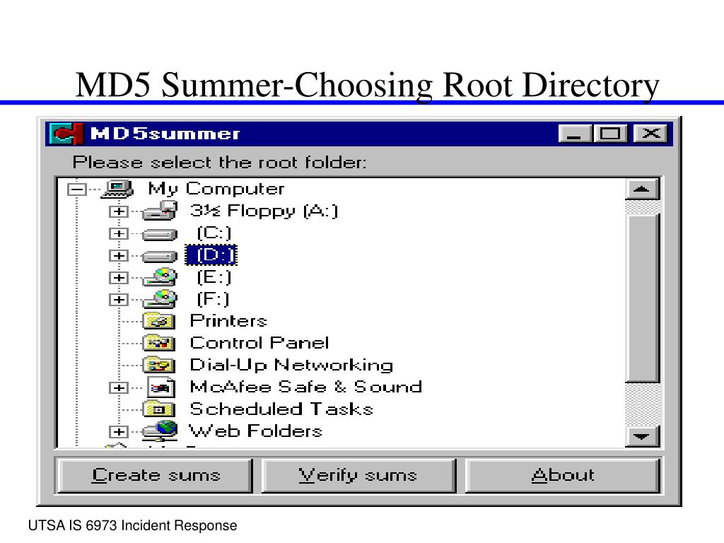The height and width of the screenshot is (543, 724).
Task: Select the Printers label
Action: 228,321
